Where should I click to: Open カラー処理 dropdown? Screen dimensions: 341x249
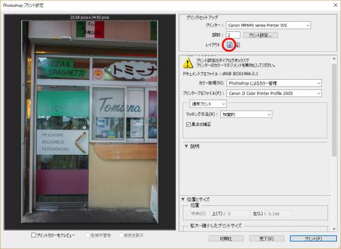coord(274,83)
